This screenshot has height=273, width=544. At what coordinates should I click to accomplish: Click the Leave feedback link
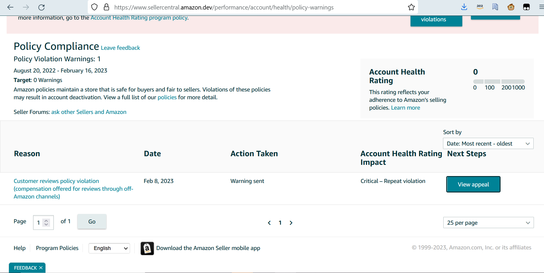click(x=121, y=48)
